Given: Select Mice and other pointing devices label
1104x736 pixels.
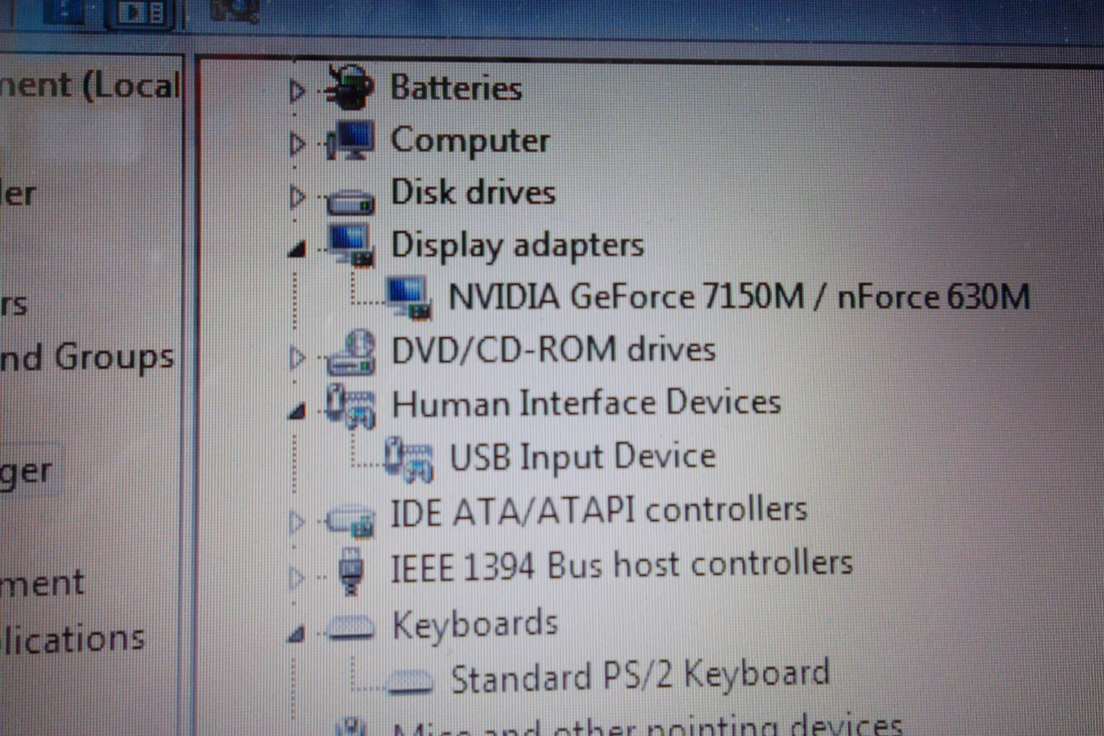Looking at the screenshot, I should 647,726.
